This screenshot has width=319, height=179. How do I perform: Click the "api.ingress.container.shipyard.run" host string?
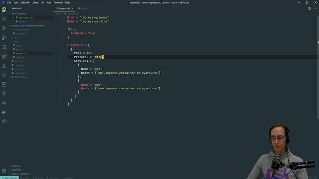(x=128, y=73)
